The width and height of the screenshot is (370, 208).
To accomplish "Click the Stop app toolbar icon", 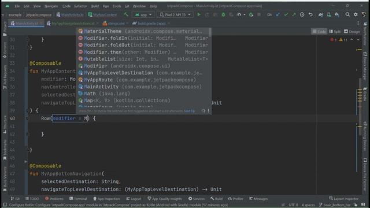I will pos(259,14).
